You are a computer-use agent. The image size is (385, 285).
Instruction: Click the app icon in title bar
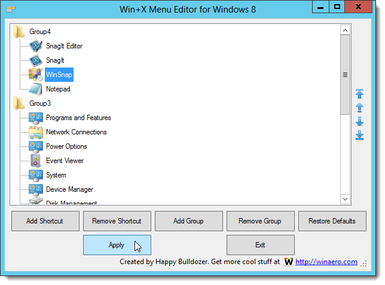pyautogui.click(x=11, y=9)
